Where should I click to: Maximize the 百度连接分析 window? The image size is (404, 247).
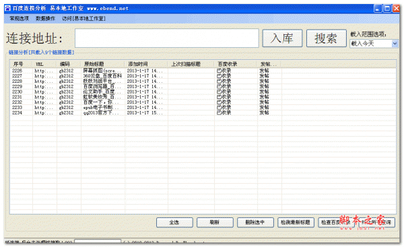click(387, 9)
